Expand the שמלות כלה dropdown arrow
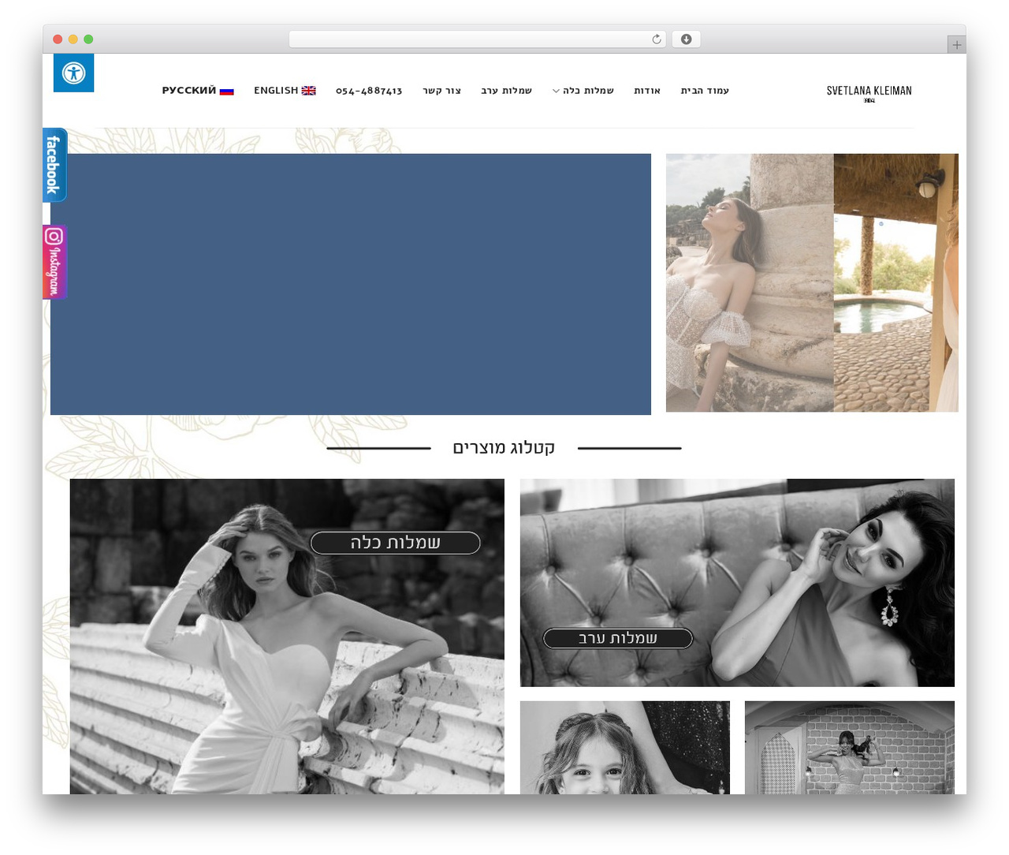Image resolution: width=1009 pixels, height=855 pixels. click(556, 91)
